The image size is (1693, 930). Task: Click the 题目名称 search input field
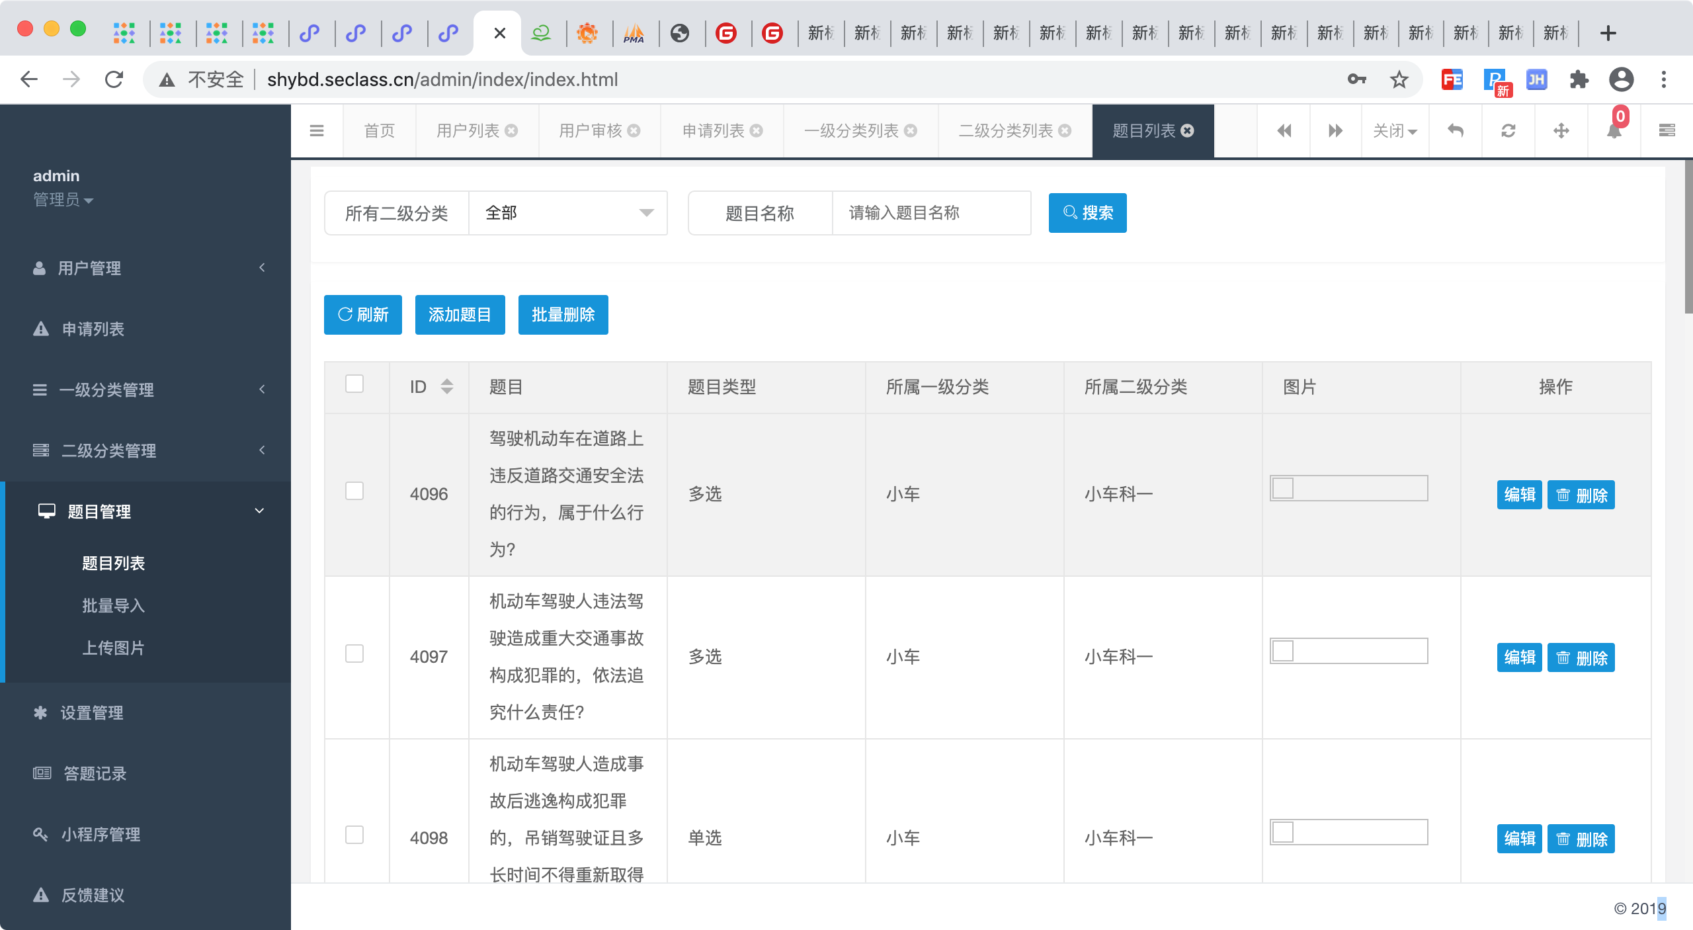931,213
